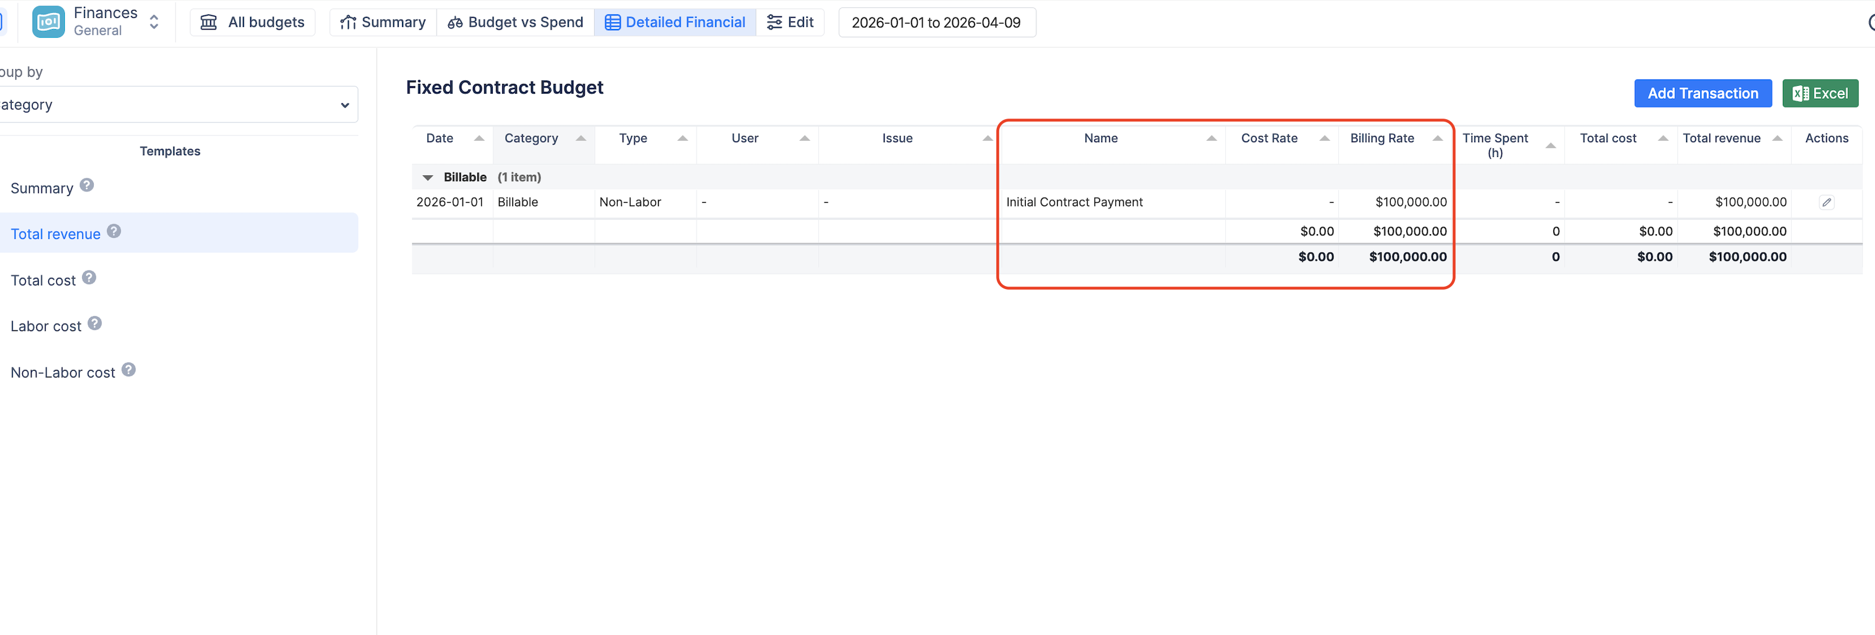
Task: Click help icon next to Non-Labor cost
Action: 129,370
